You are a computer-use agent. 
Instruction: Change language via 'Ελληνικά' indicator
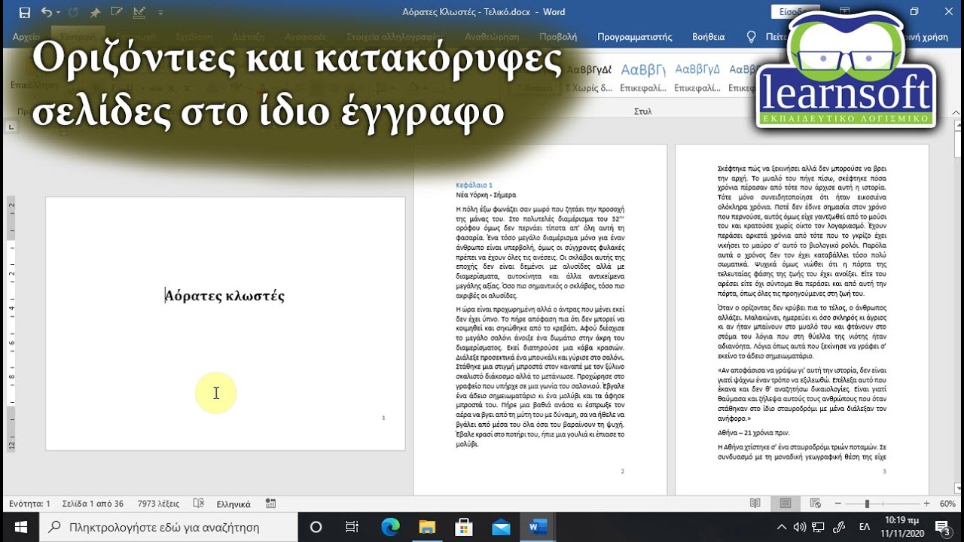click(x=233, y=504)
